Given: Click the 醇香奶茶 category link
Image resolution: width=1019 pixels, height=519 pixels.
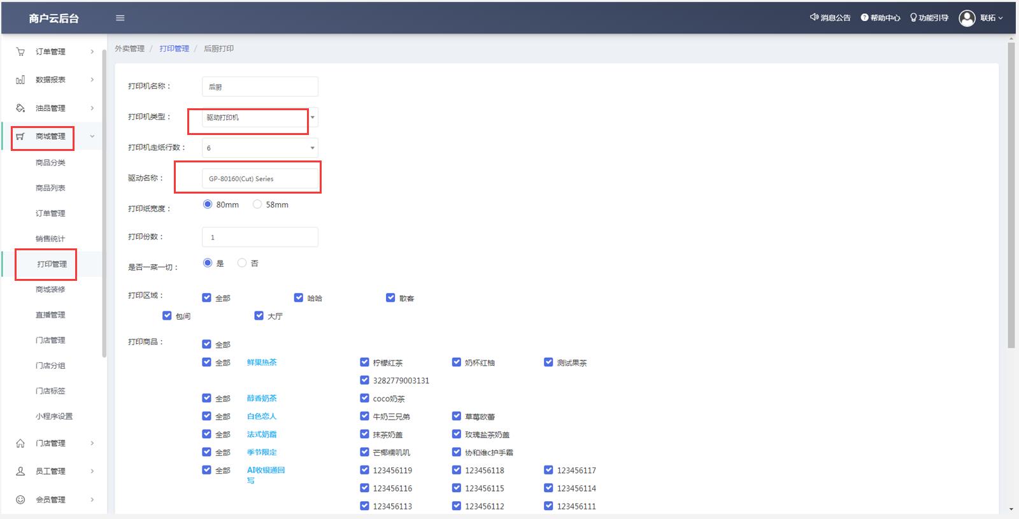Looking at the screenshot, I should coord(262,398).
